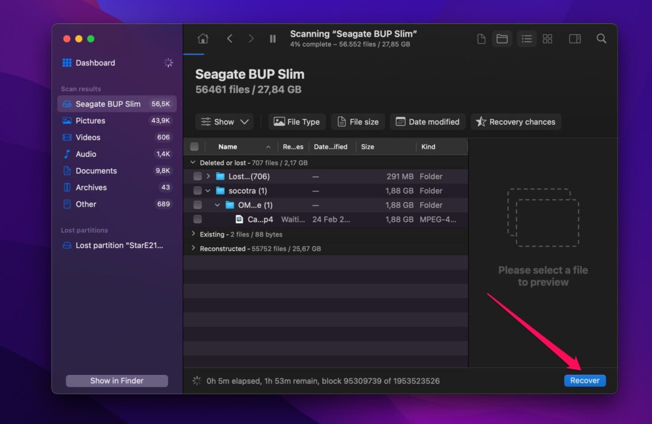The width and height of the screenshot is (652, 424).
Task: Expand the Lost...(706) folder
Action: tap(208, 176)
